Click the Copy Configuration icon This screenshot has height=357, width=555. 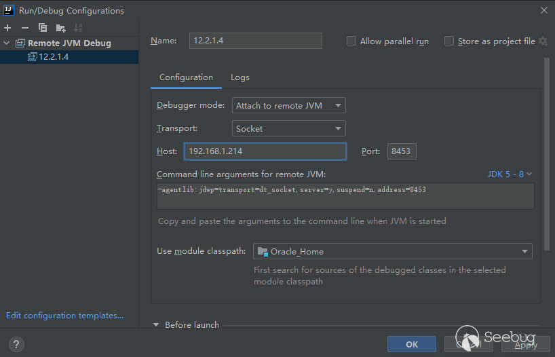[43, 28]
